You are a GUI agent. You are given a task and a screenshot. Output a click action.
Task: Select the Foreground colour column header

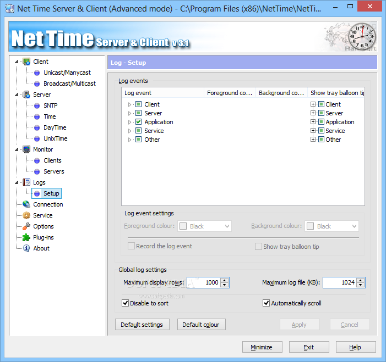tap(230, 93)
